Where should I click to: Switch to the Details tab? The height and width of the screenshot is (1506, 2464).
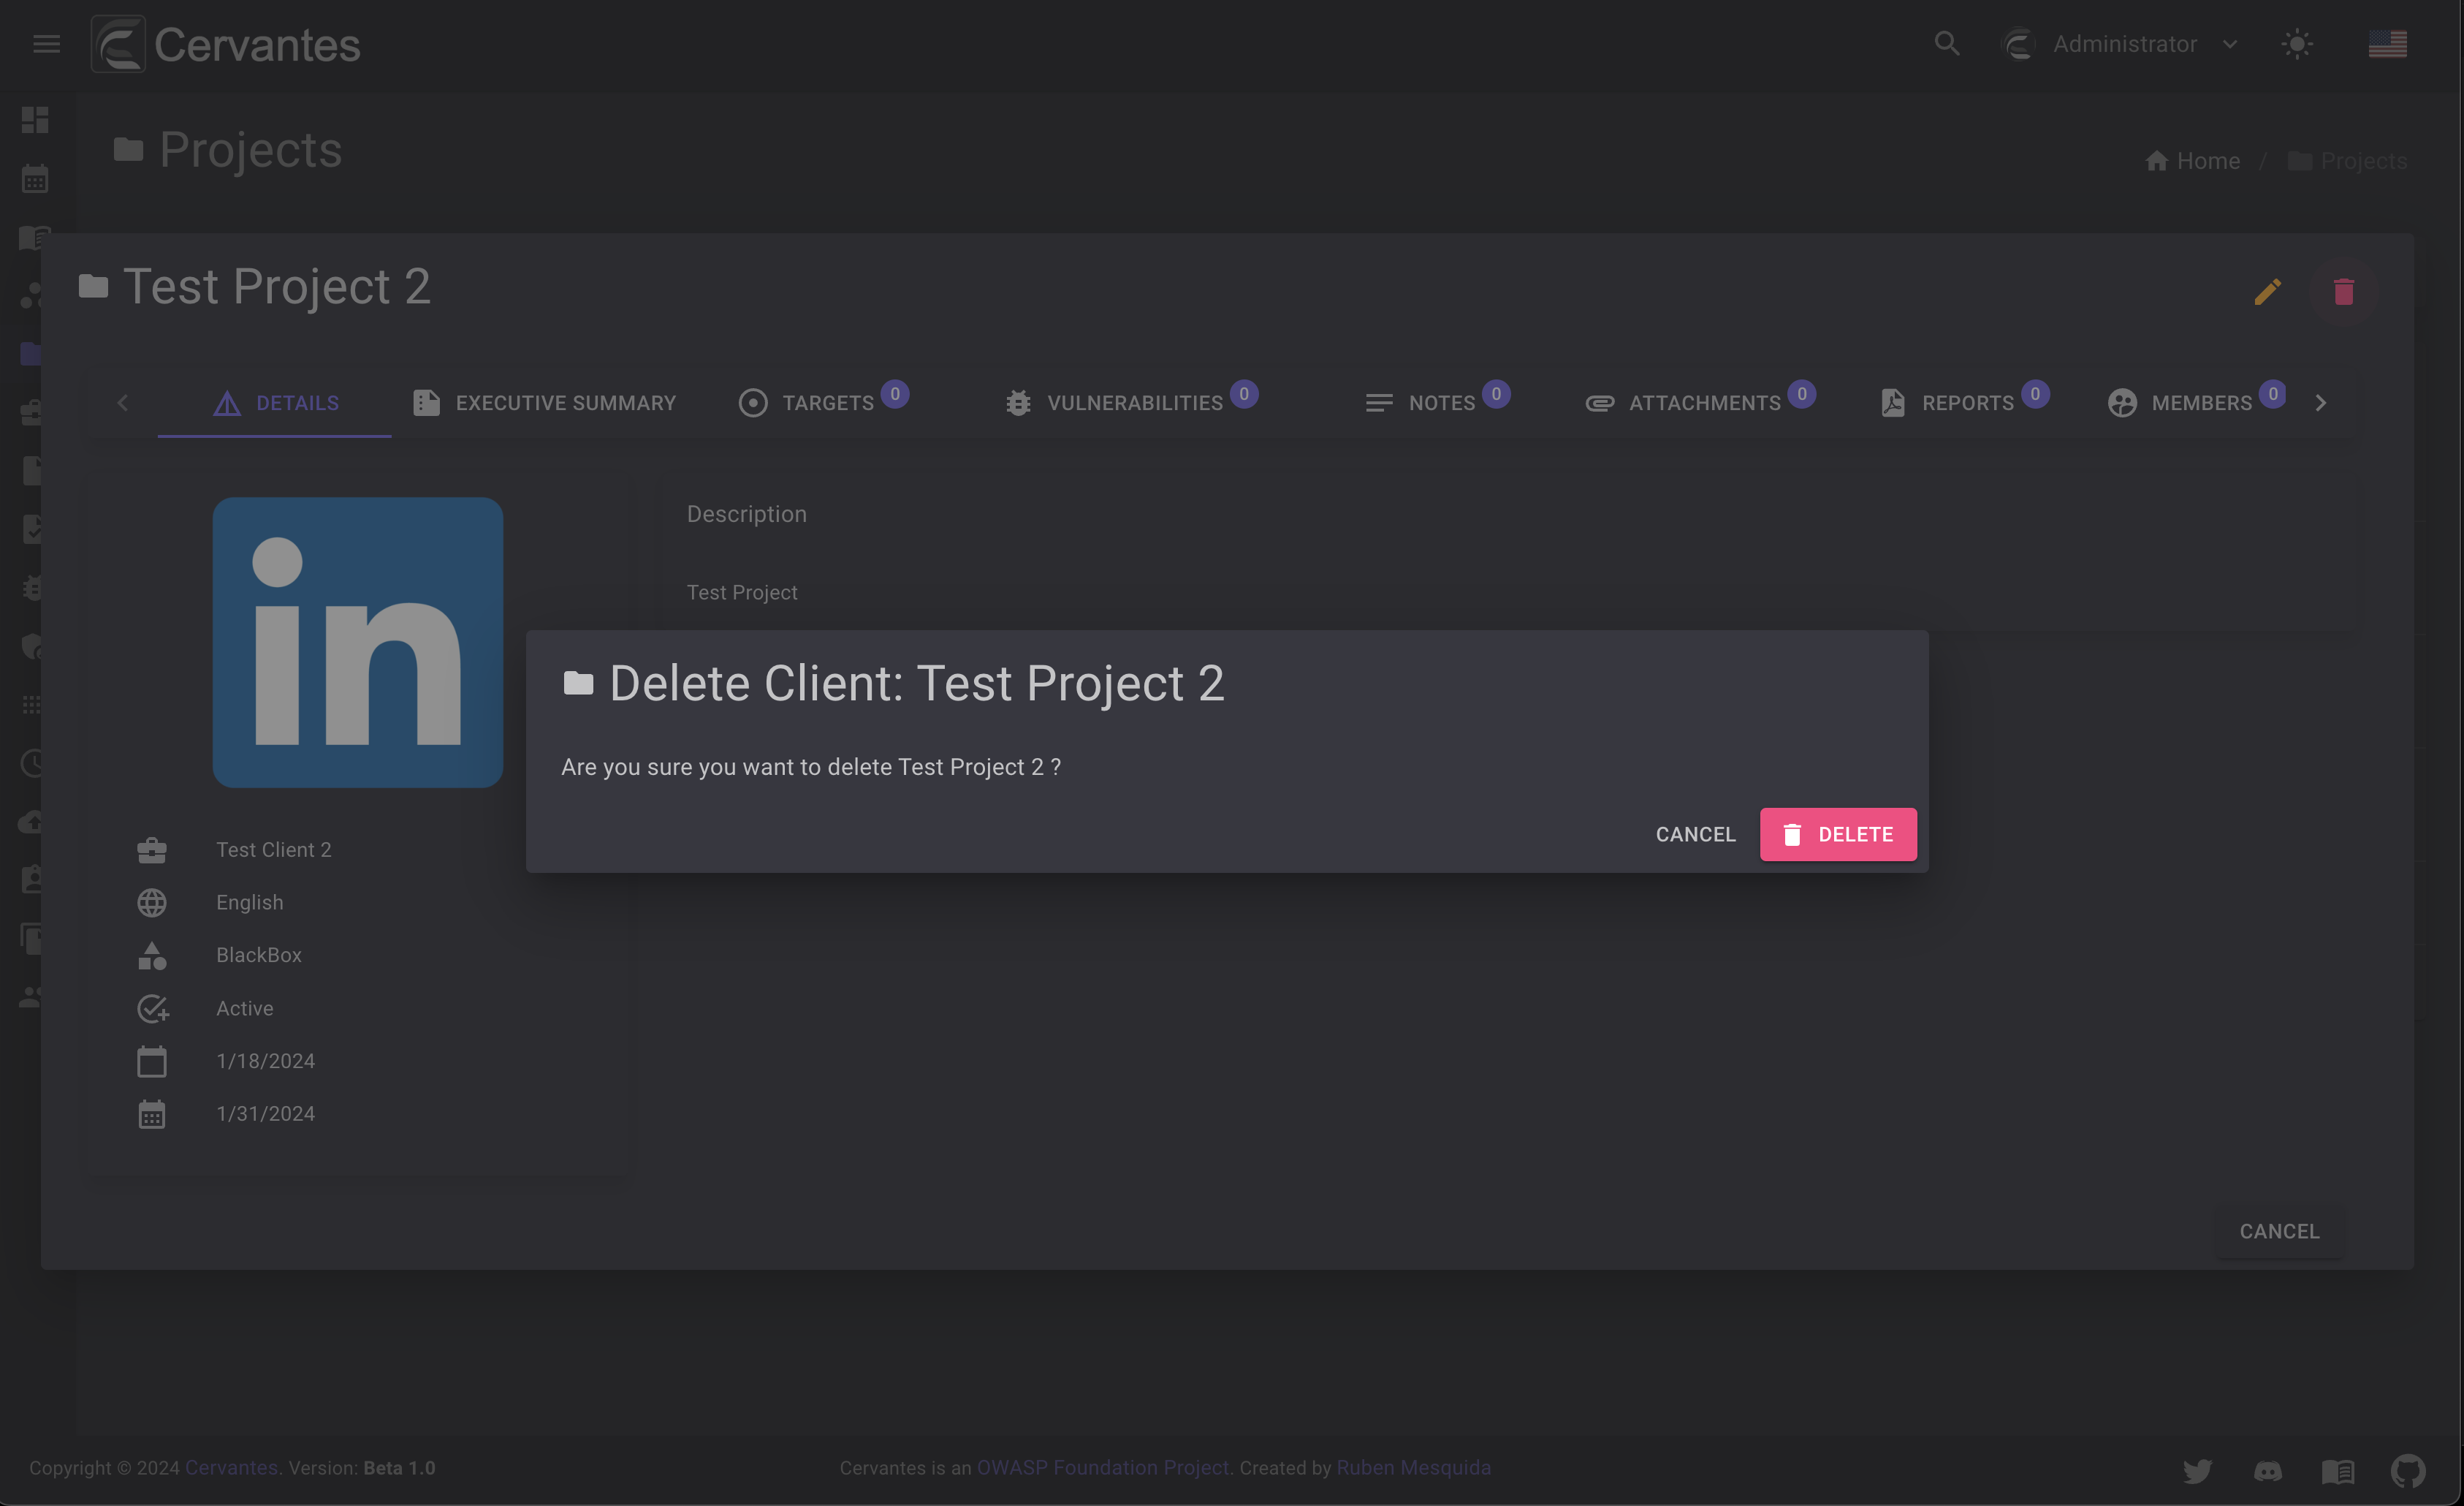[x=275, y=402]
